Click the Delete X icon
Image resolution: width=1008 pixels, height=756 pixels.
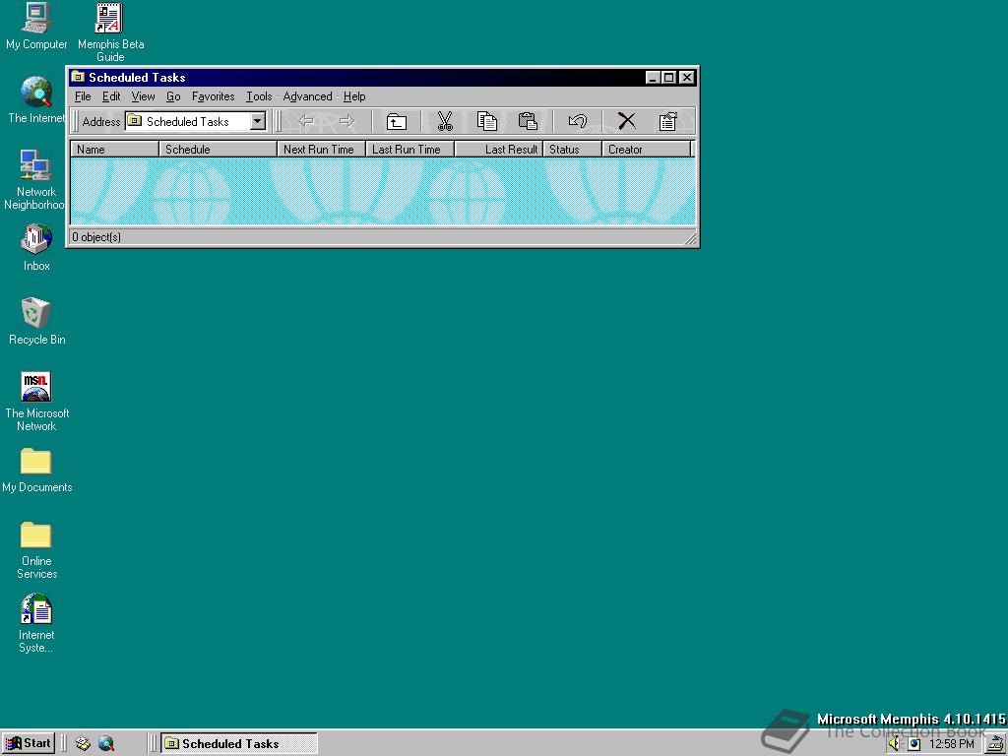(627, 121)
